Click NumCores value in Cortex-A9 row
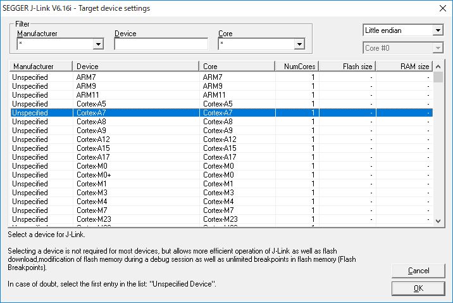This screenshot has height=303, width=453. click(x=313, y=131)
